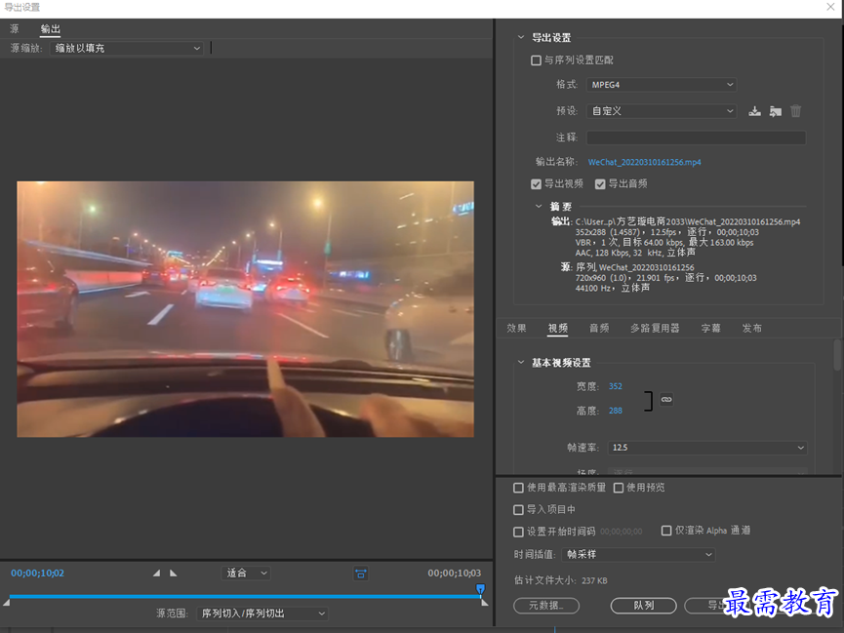Open the 源缩放 dropdown

point(127,49)
